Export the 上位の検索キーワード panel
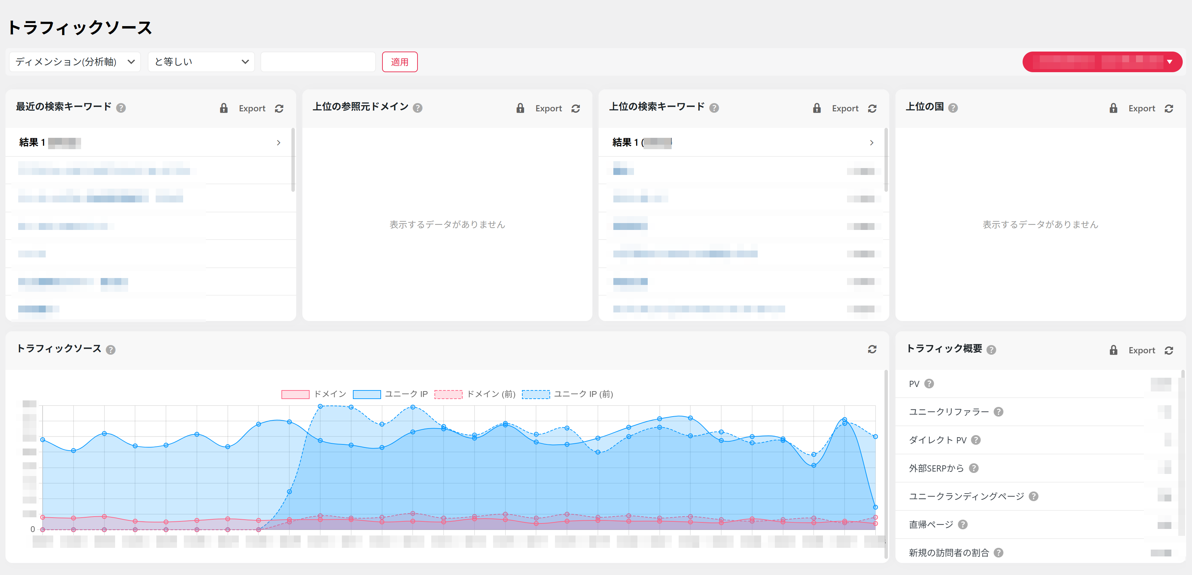 845,108
